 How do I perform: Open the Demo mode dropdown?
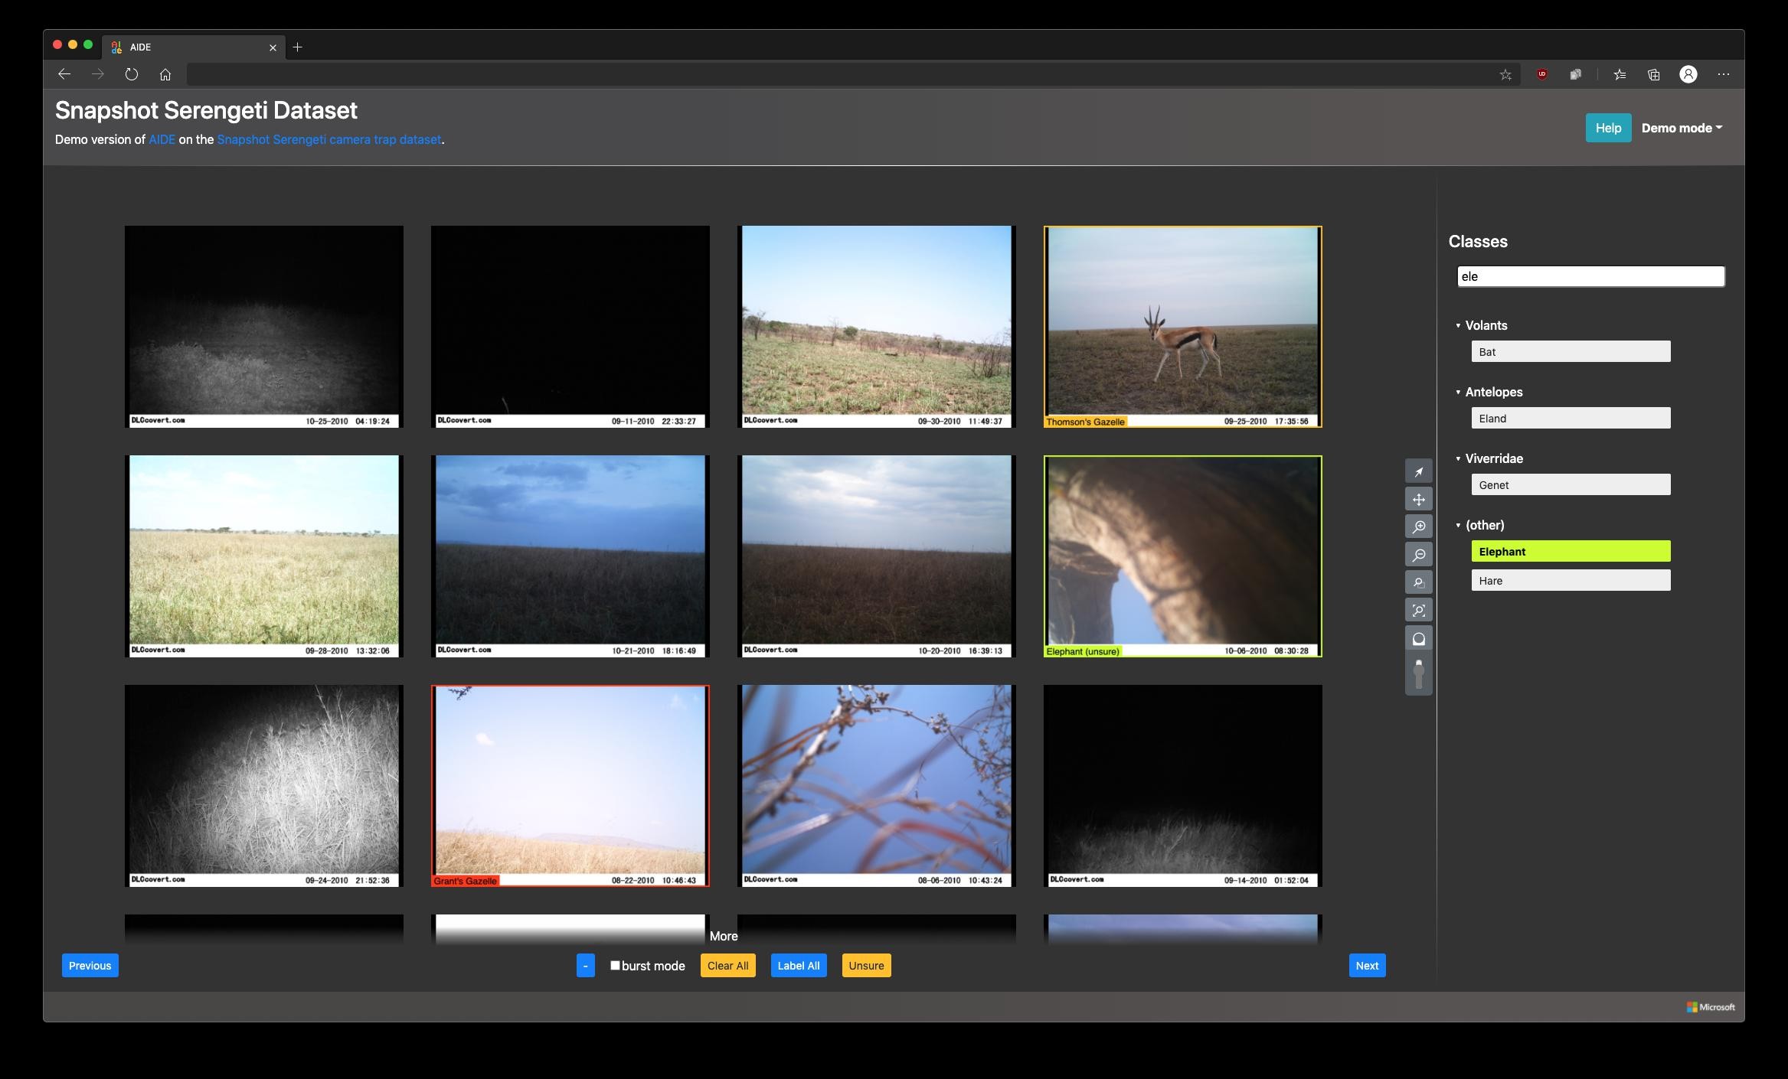click(x=1682, y=128)
